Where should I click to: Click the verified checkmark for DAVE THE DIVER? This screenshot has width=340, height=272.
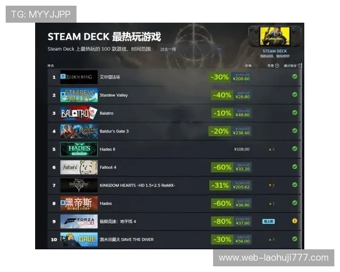(x=295, y=239)
